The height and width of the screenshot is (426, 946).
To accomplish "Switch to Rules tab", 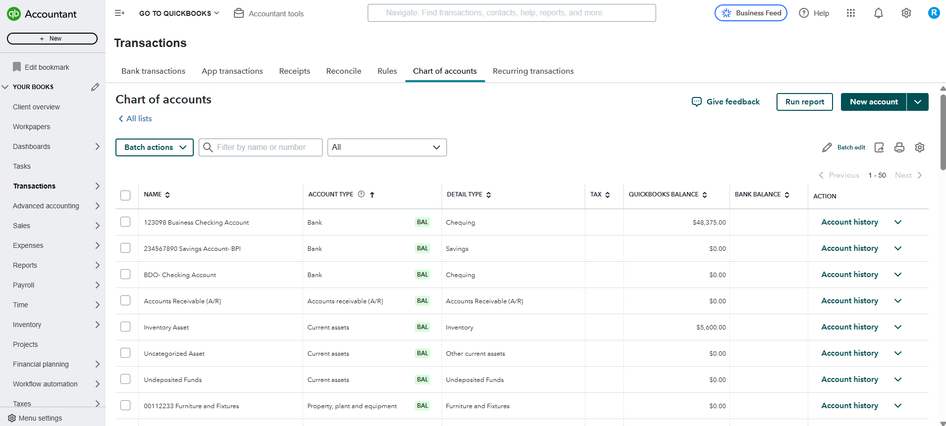I will tap(387, 71).
